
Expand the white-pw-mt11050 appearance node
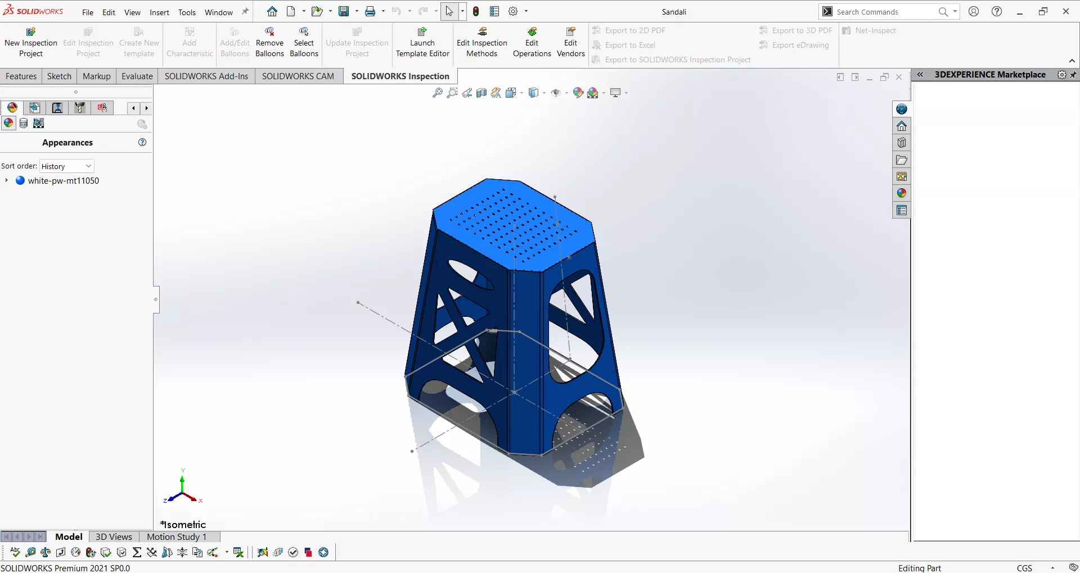tap(7, 181)
